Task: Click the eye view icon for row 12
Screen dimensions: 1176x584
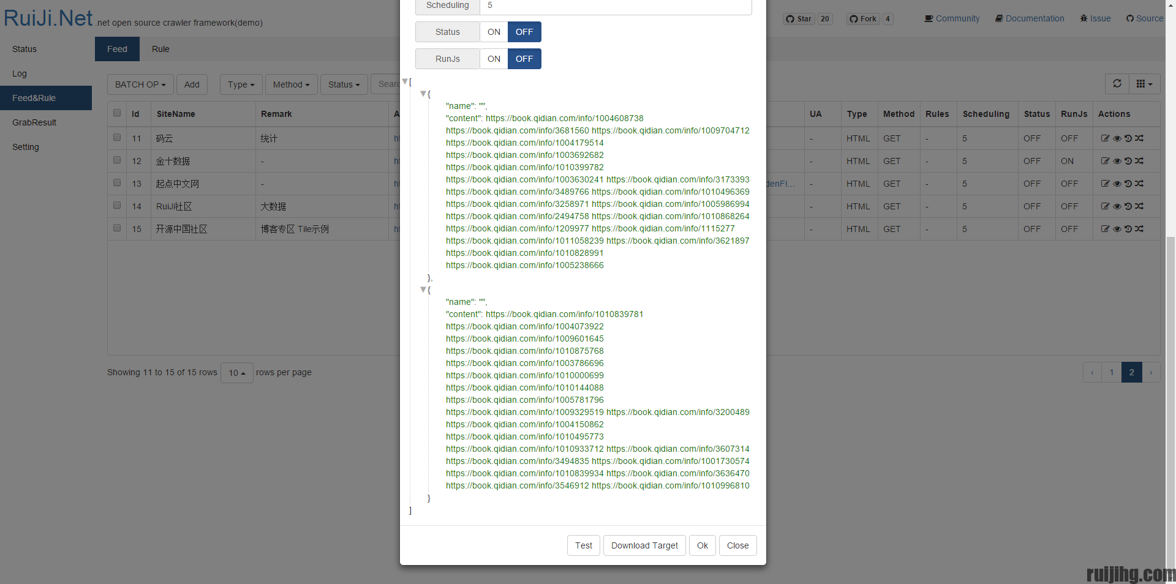Action: (x=1117, y=161)
